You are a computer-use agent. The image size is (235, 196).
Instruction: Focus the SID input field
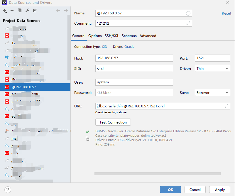134,68
